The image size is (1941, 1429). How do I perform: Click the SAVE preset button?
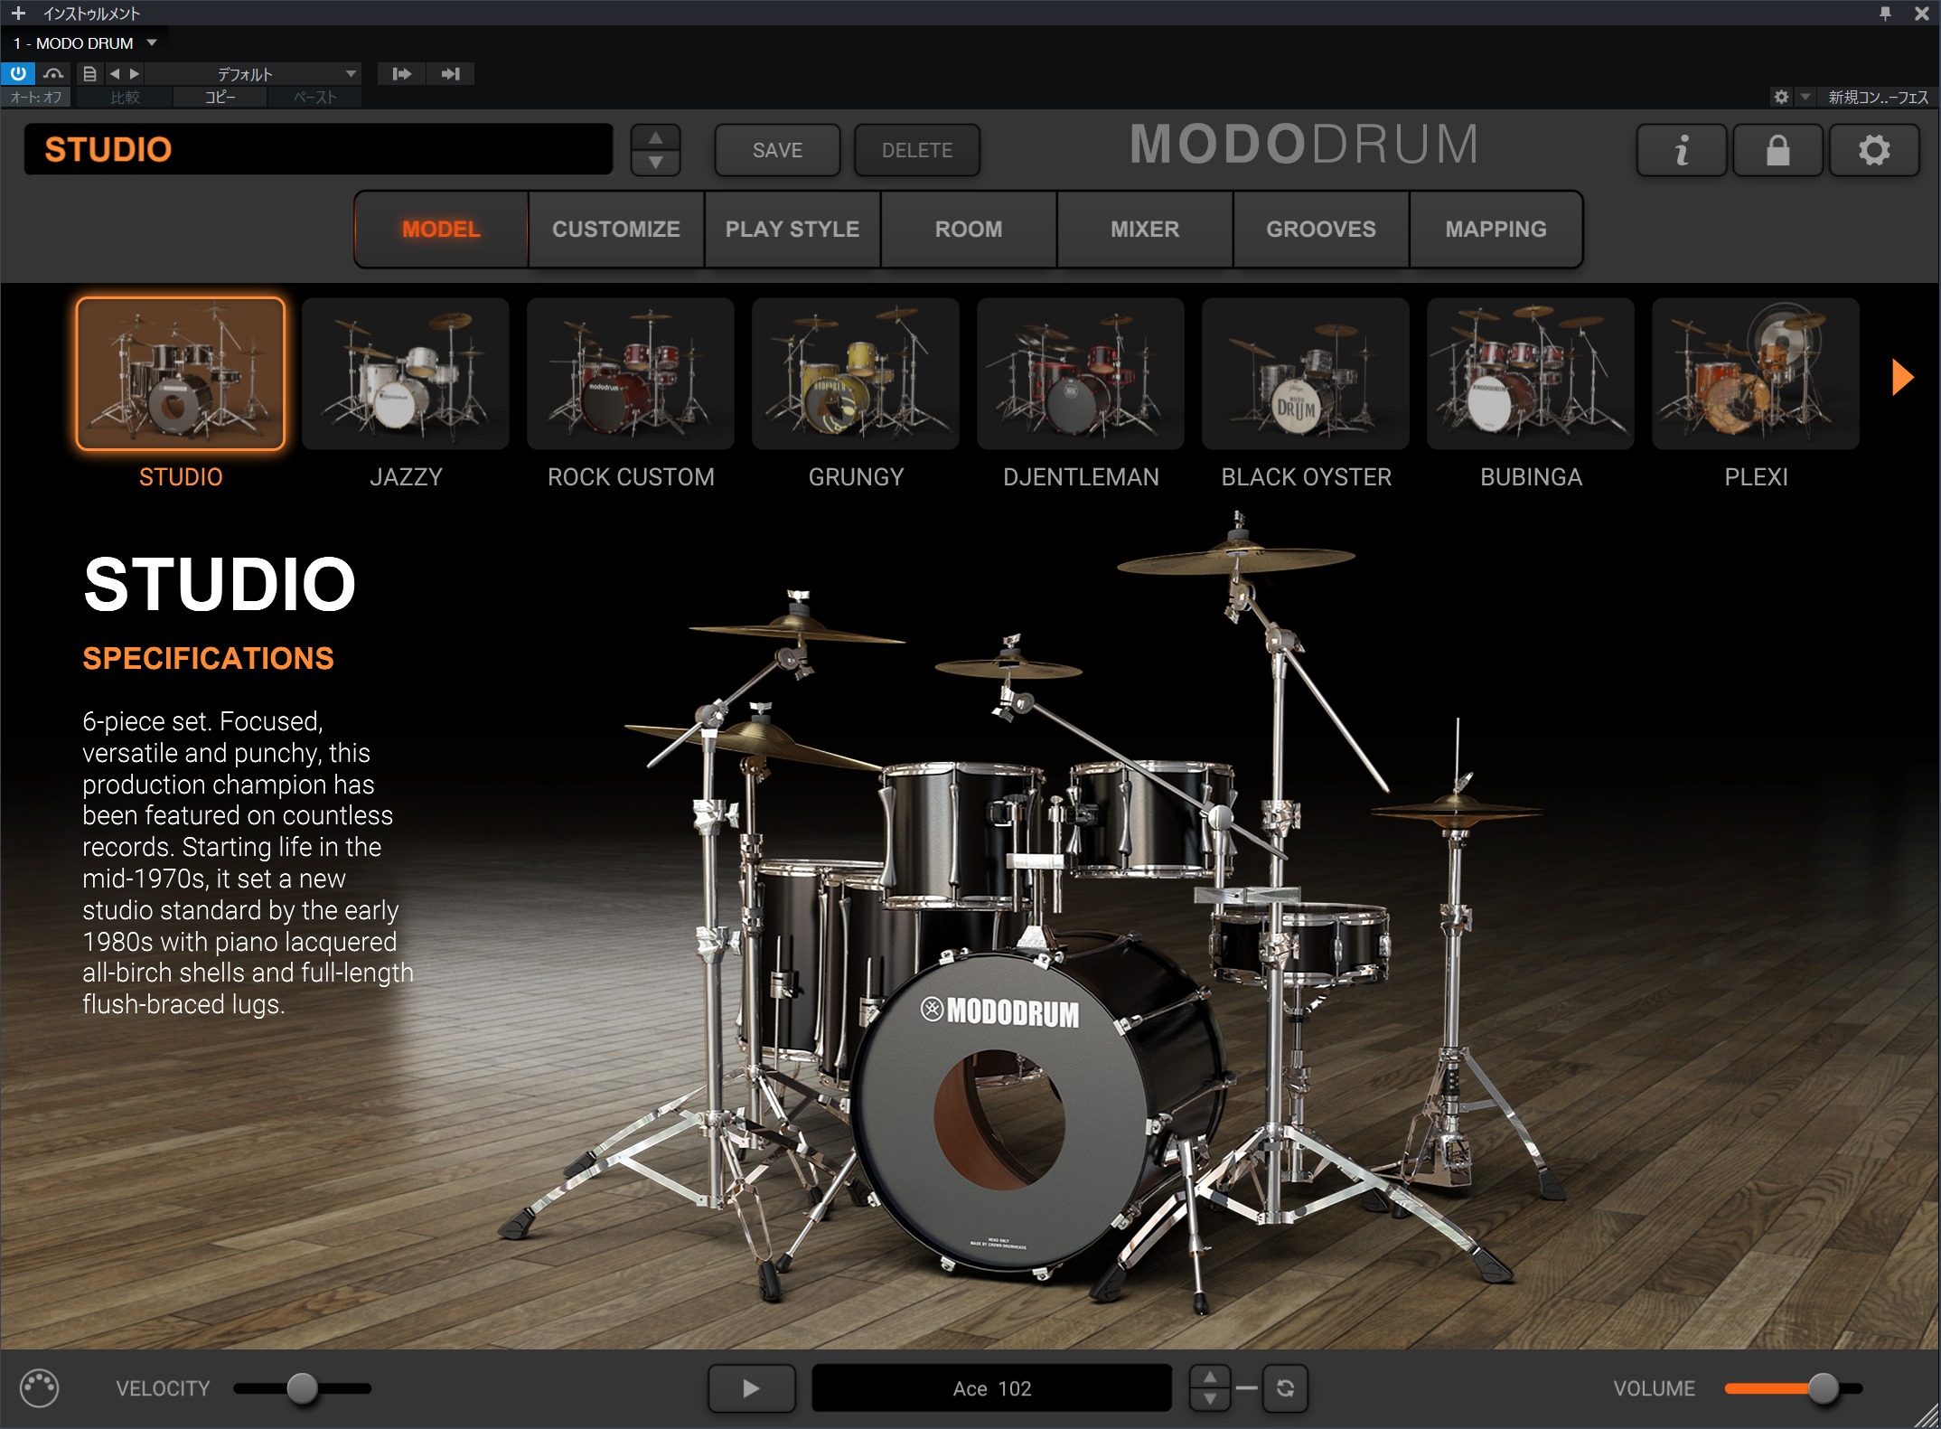(777, 150)
